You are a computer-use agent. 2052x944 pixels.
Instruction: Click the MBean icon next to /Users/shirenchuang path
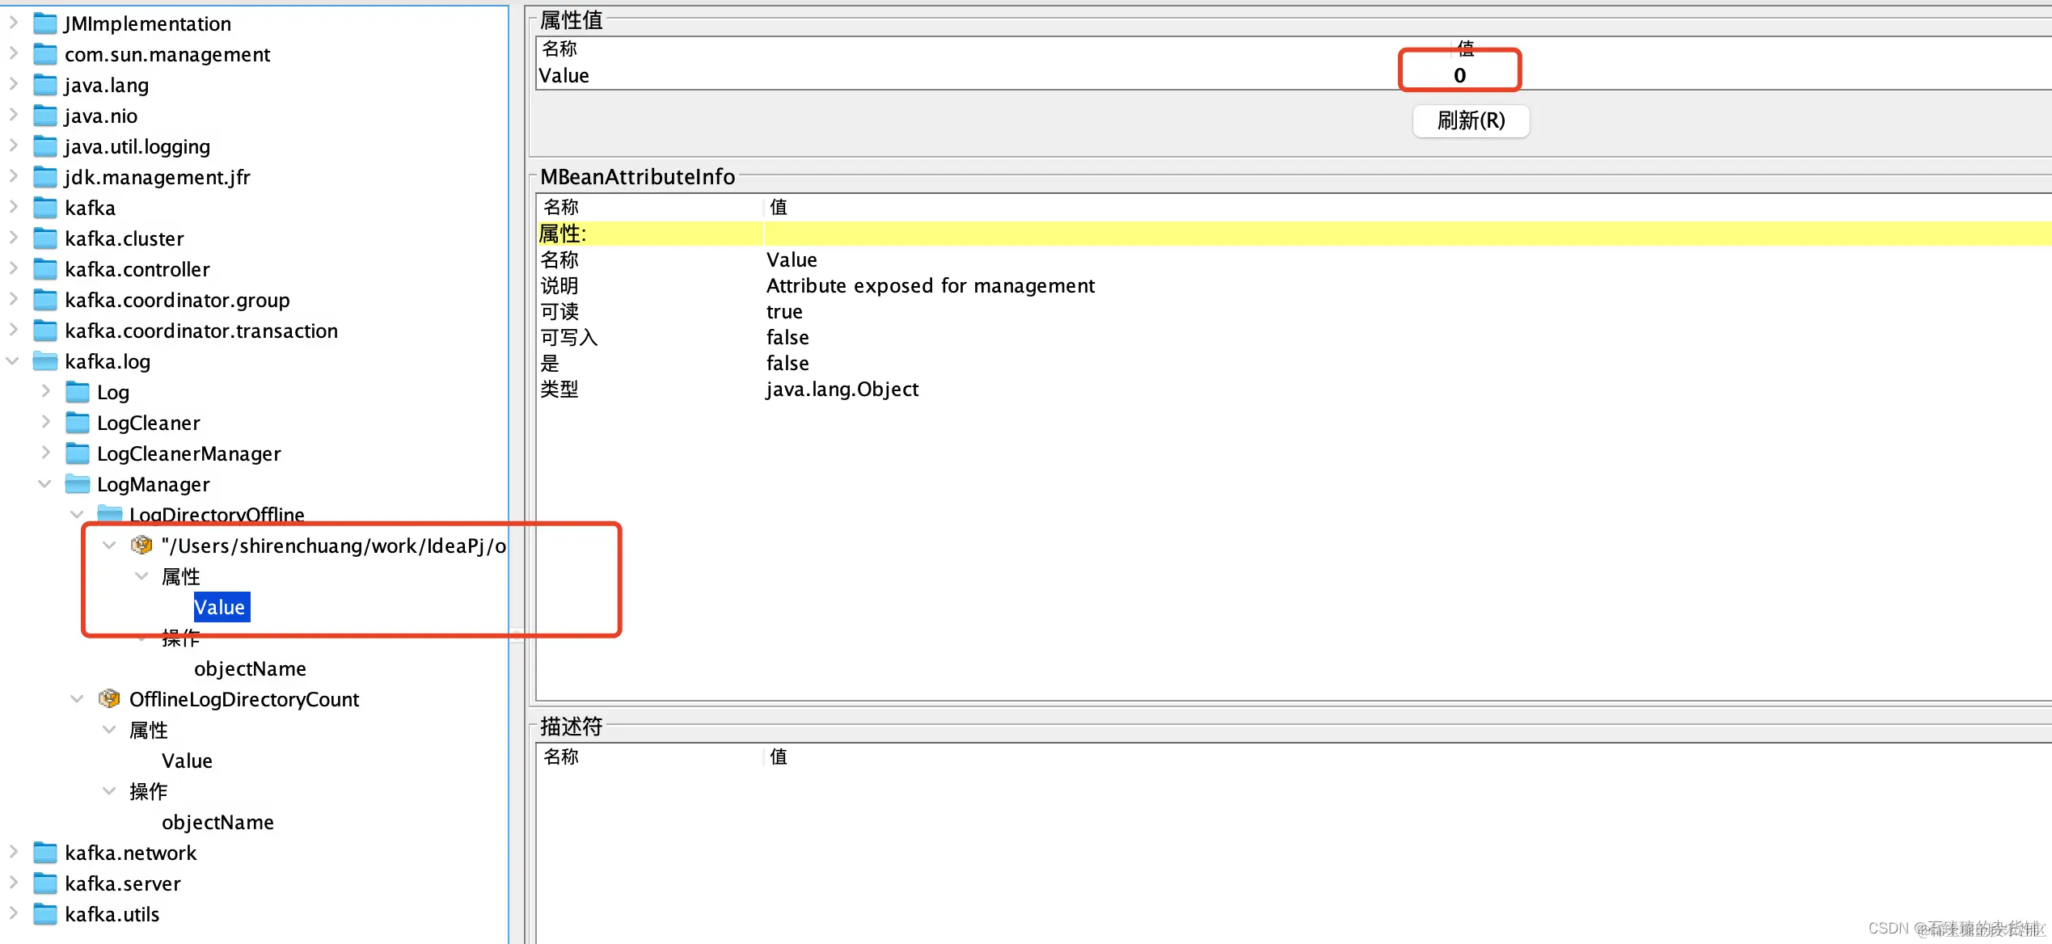pos(141,546)
